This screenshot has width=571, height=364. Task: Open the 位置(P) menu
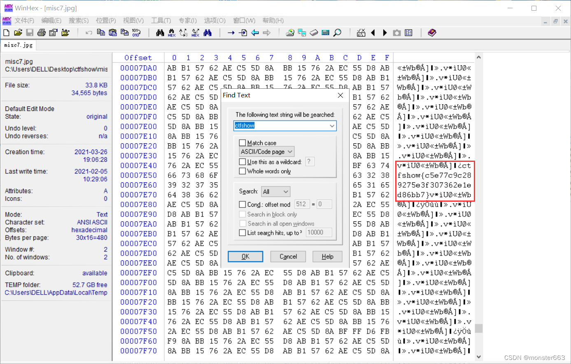pyautogui.click(x=106, y=21)
